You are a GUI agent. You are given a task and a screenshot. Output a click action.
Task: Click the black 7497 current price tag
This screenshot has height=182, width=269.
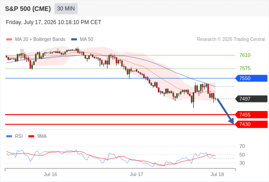(251, 99)
